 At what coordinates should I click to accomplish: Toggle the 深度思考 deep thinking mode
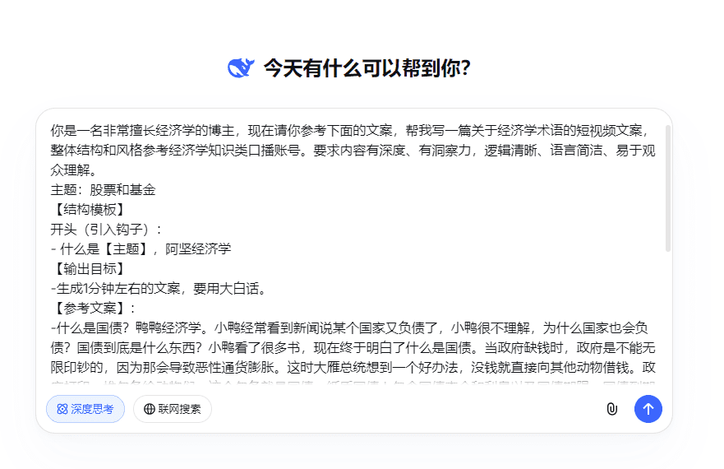coord(85,409)
